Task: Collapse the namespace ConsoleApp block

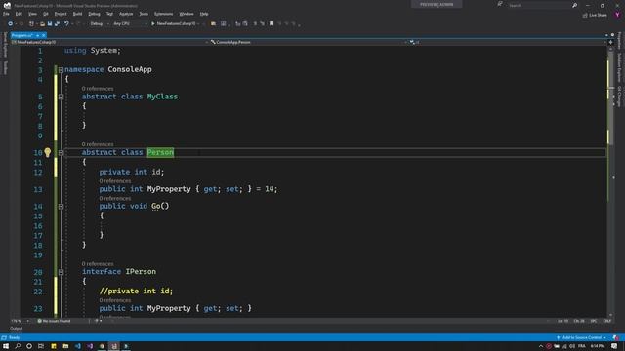Action: (x=61, y=69)
